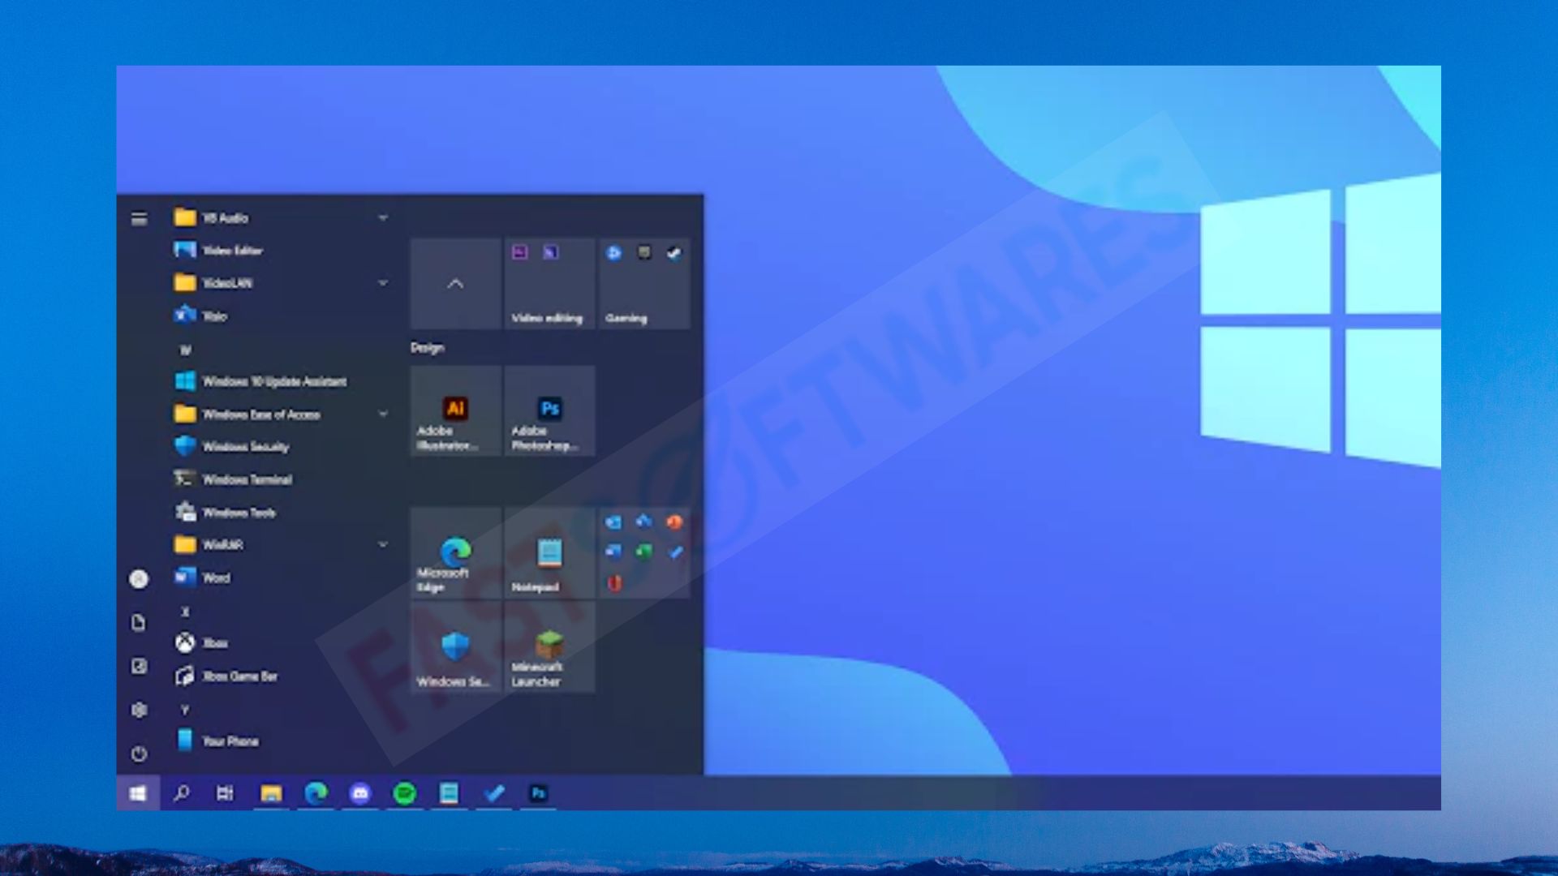Click the W letter header in the app list
1558x876 pixels.
pyautogui.click(x=185, y=350)
